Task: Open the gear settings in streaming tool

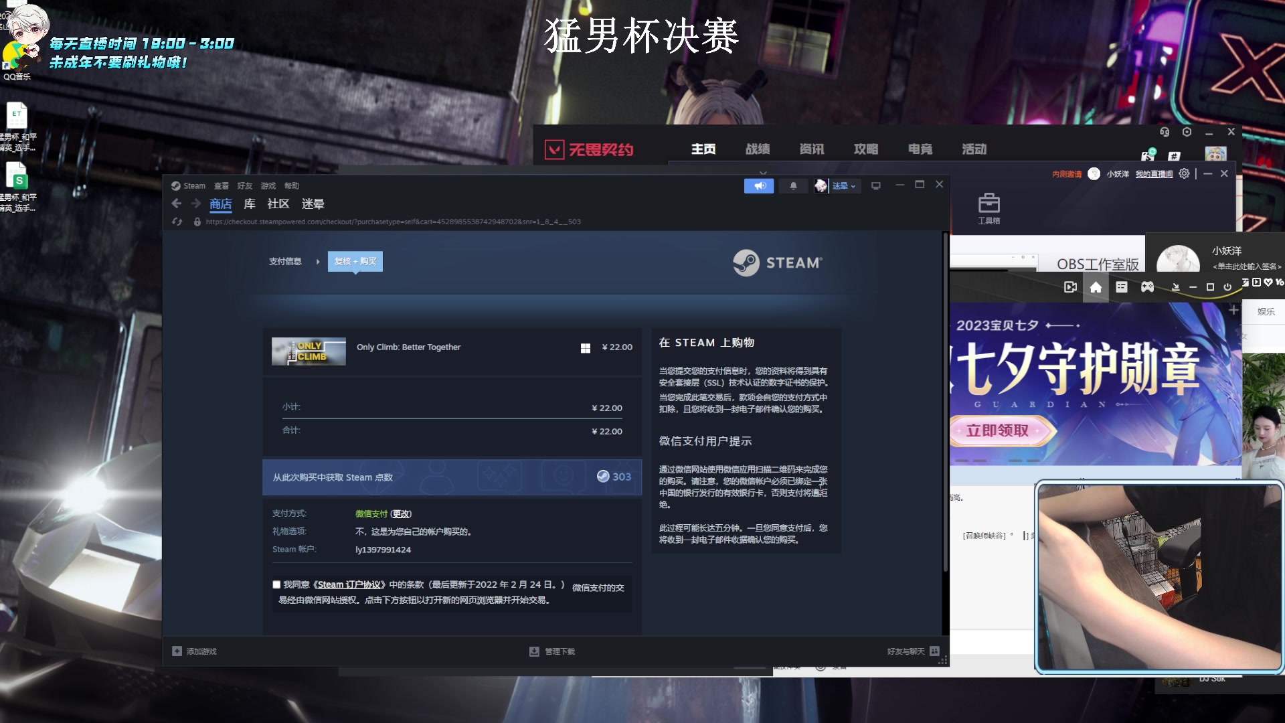Action: pyautogui.click(x=1184, y=173)
